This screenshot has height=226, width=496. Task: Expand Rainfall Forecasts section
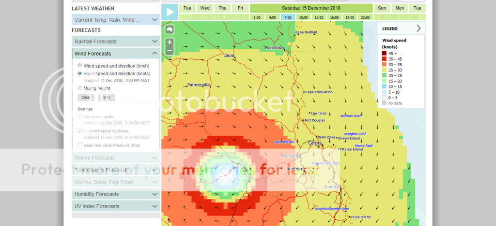[116, 42]
